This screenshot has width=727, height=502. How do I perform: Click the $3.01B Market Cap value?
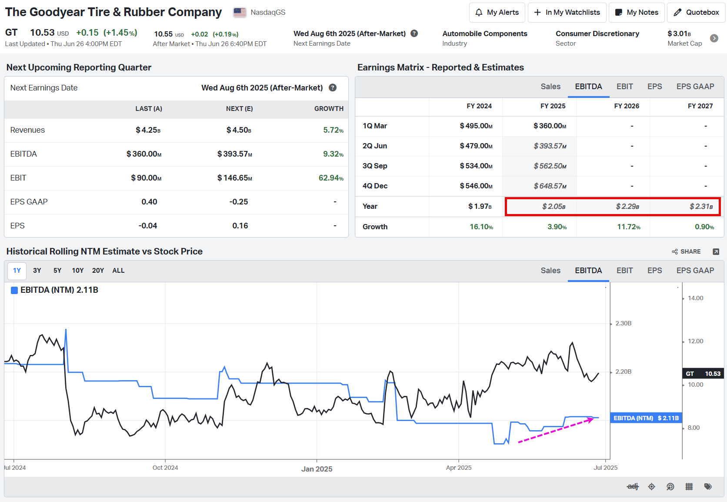tap(679, 33)
